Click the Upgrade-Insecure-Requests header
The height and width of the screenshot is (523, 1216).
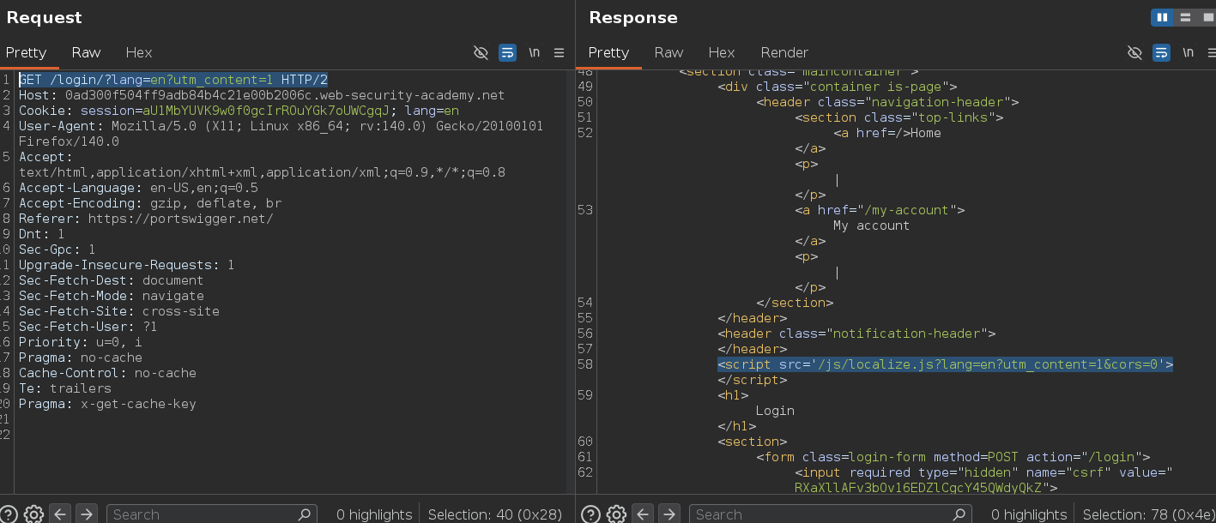click(x=126, y=265)
